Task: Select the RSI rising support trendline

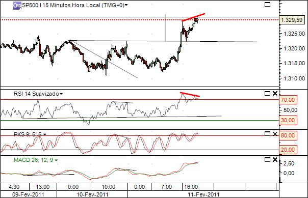Action: tap(122, 117)
